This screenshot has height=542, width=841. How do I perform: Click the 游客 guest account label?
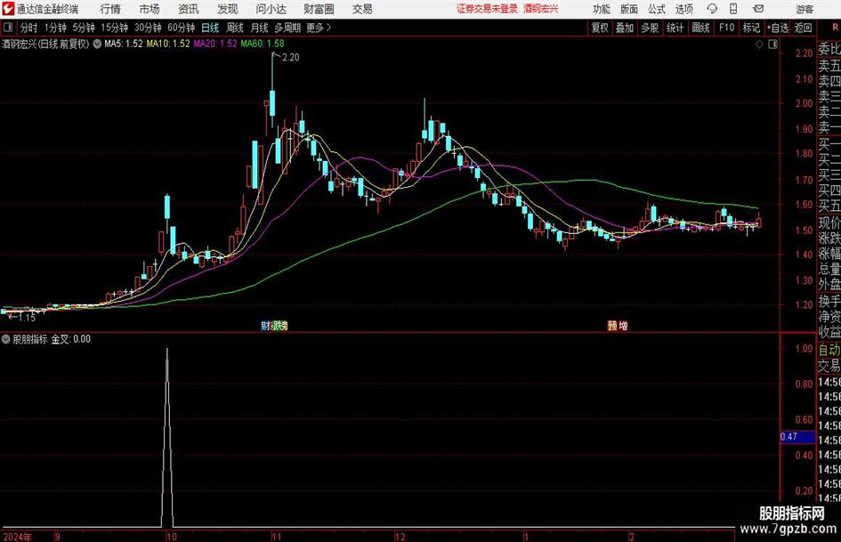click(x=804, y=9)
